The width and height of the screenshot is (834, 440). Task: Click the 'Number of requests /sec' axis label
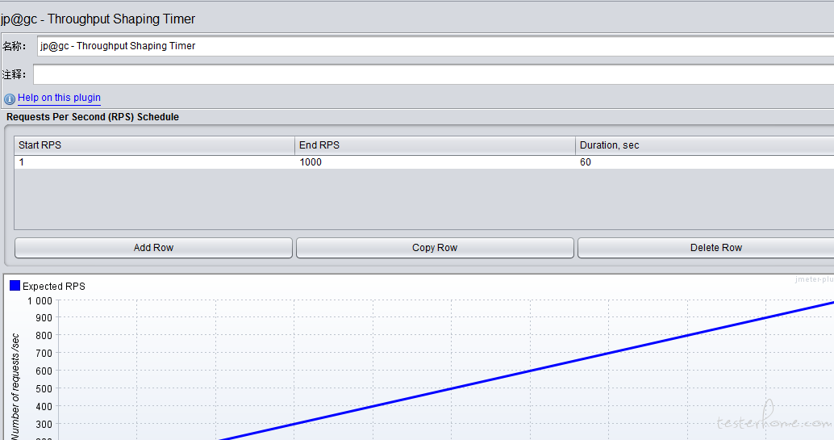pos(15,388)
